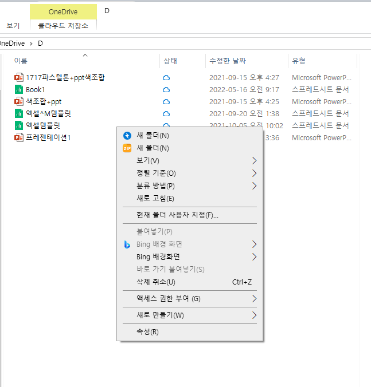The image size is (371, 387).
Task: Select file Book1
Action: pyautogui.click(x=35, y=89)
